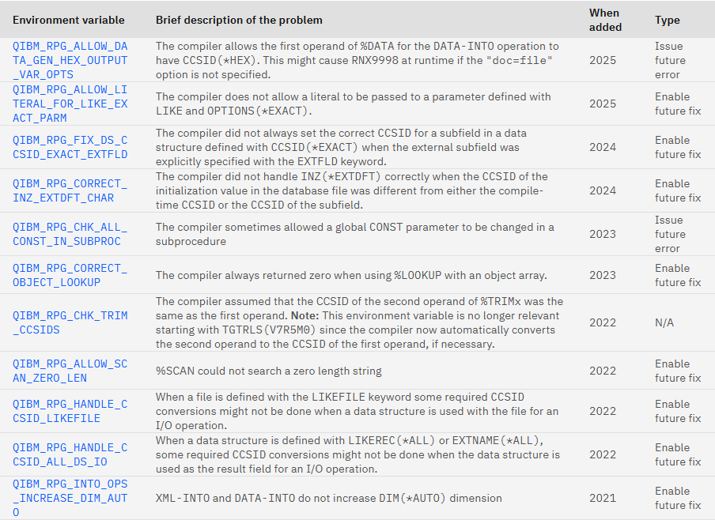Click the Type column header
The image size is (715, 520).
[x=667, y=20]
